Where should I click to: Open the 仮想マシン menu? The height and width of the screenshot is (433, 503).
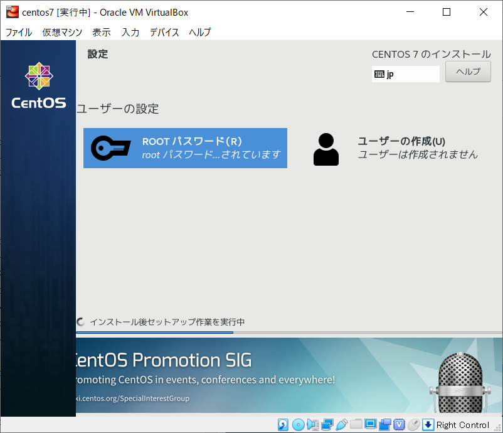pos(62,32)
